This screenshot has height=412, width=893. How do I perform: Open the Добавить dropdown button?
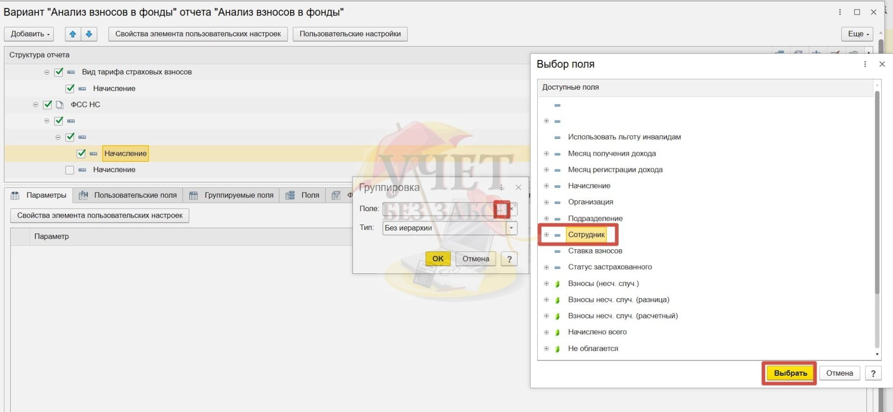coord(29,34)
